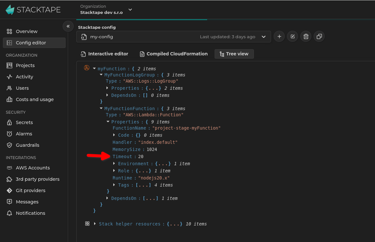Click the Overview grid icon
Viewport: 375px width, 242px height.
(x=9, y=31)
